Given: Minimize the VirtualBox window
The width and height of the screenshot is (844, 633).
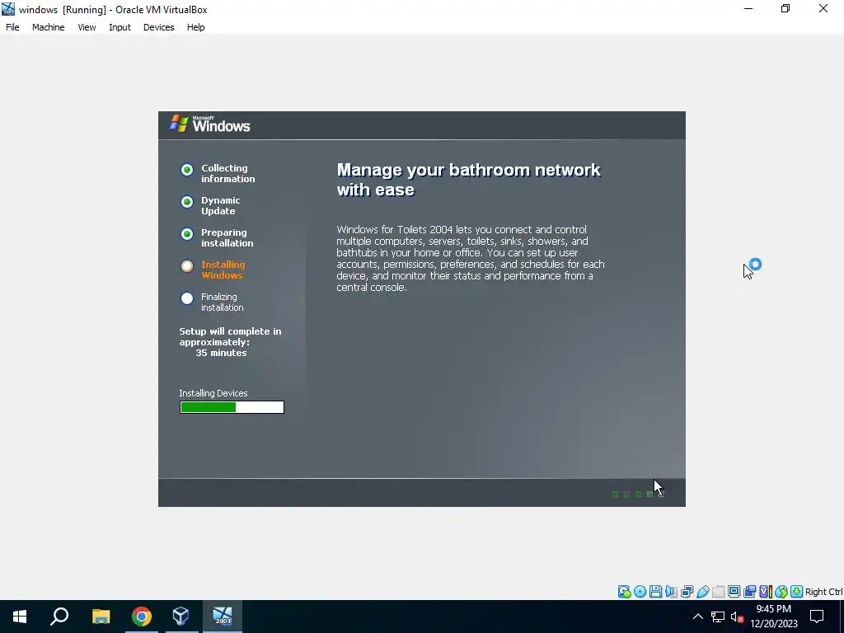Looking at the screenshot, I should click(748, 8).
